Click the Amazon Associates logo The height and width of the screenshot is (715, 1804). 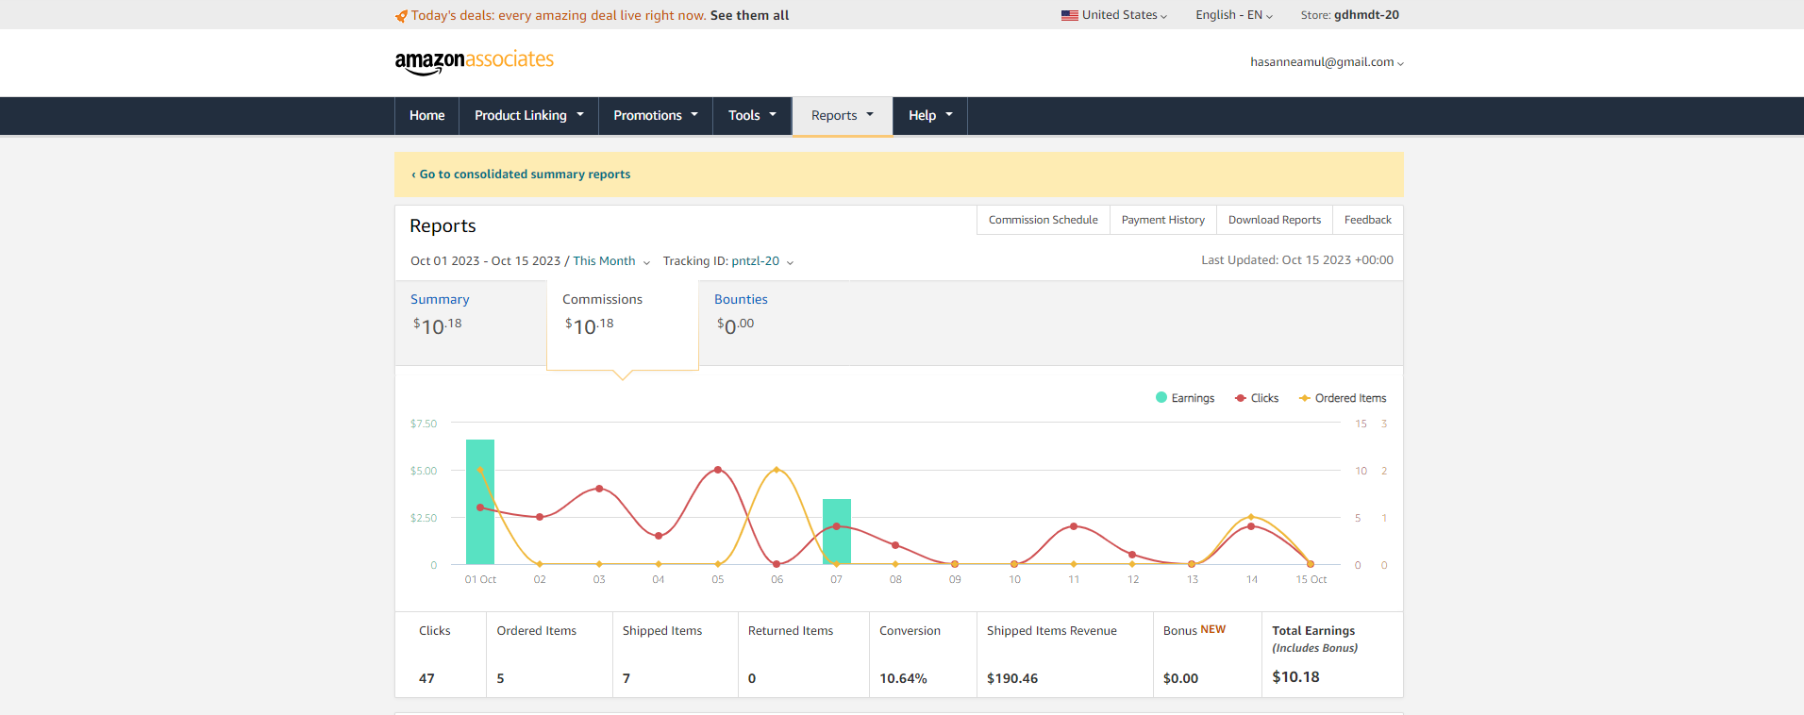[x=474, y=61]
